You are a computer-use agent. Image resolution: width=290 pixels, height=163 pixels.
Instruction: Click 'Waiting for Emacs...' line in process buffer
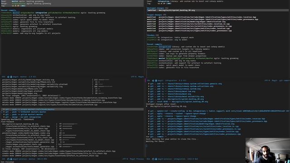pyautogui.click(x=155, y=141)
